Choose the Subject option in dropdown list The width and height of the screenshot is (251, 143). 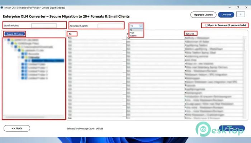tap(136, 36)
